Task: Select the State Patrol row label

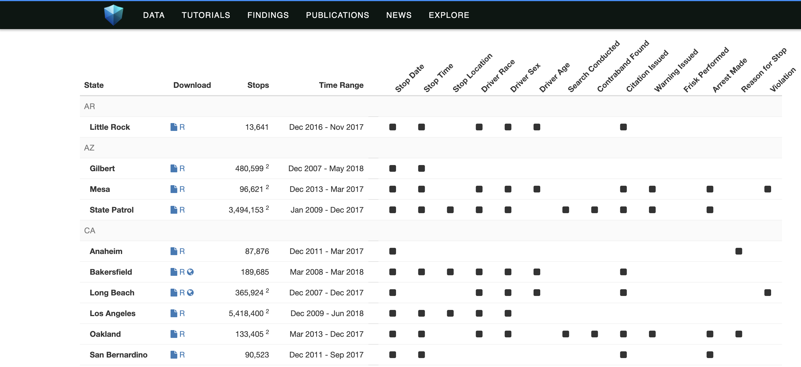Action: (111, 210)
